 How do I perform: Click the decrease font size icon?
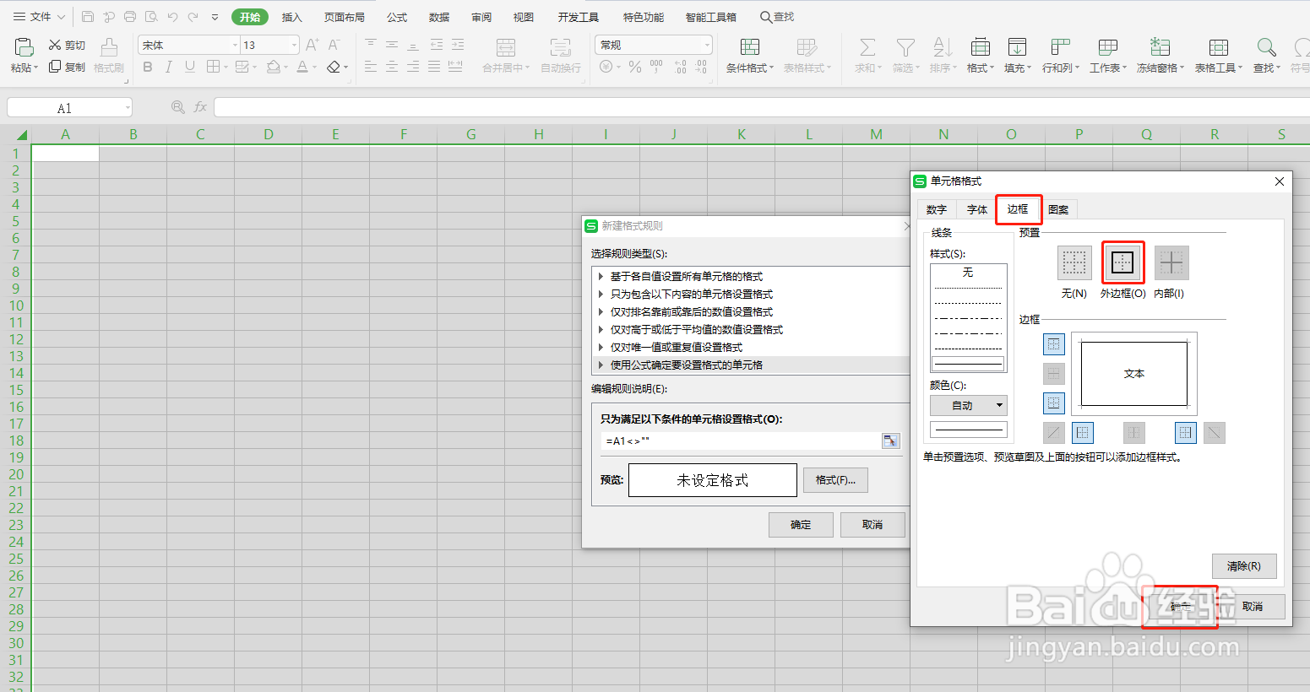[x=334, y=45]
